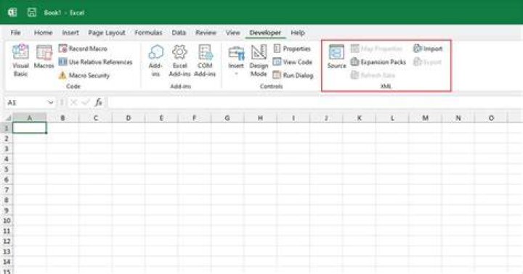This screenshot has width=523, height=274.
Task: Click Import in the XML group
Action: pyautogui.click(x=428, y=49)
